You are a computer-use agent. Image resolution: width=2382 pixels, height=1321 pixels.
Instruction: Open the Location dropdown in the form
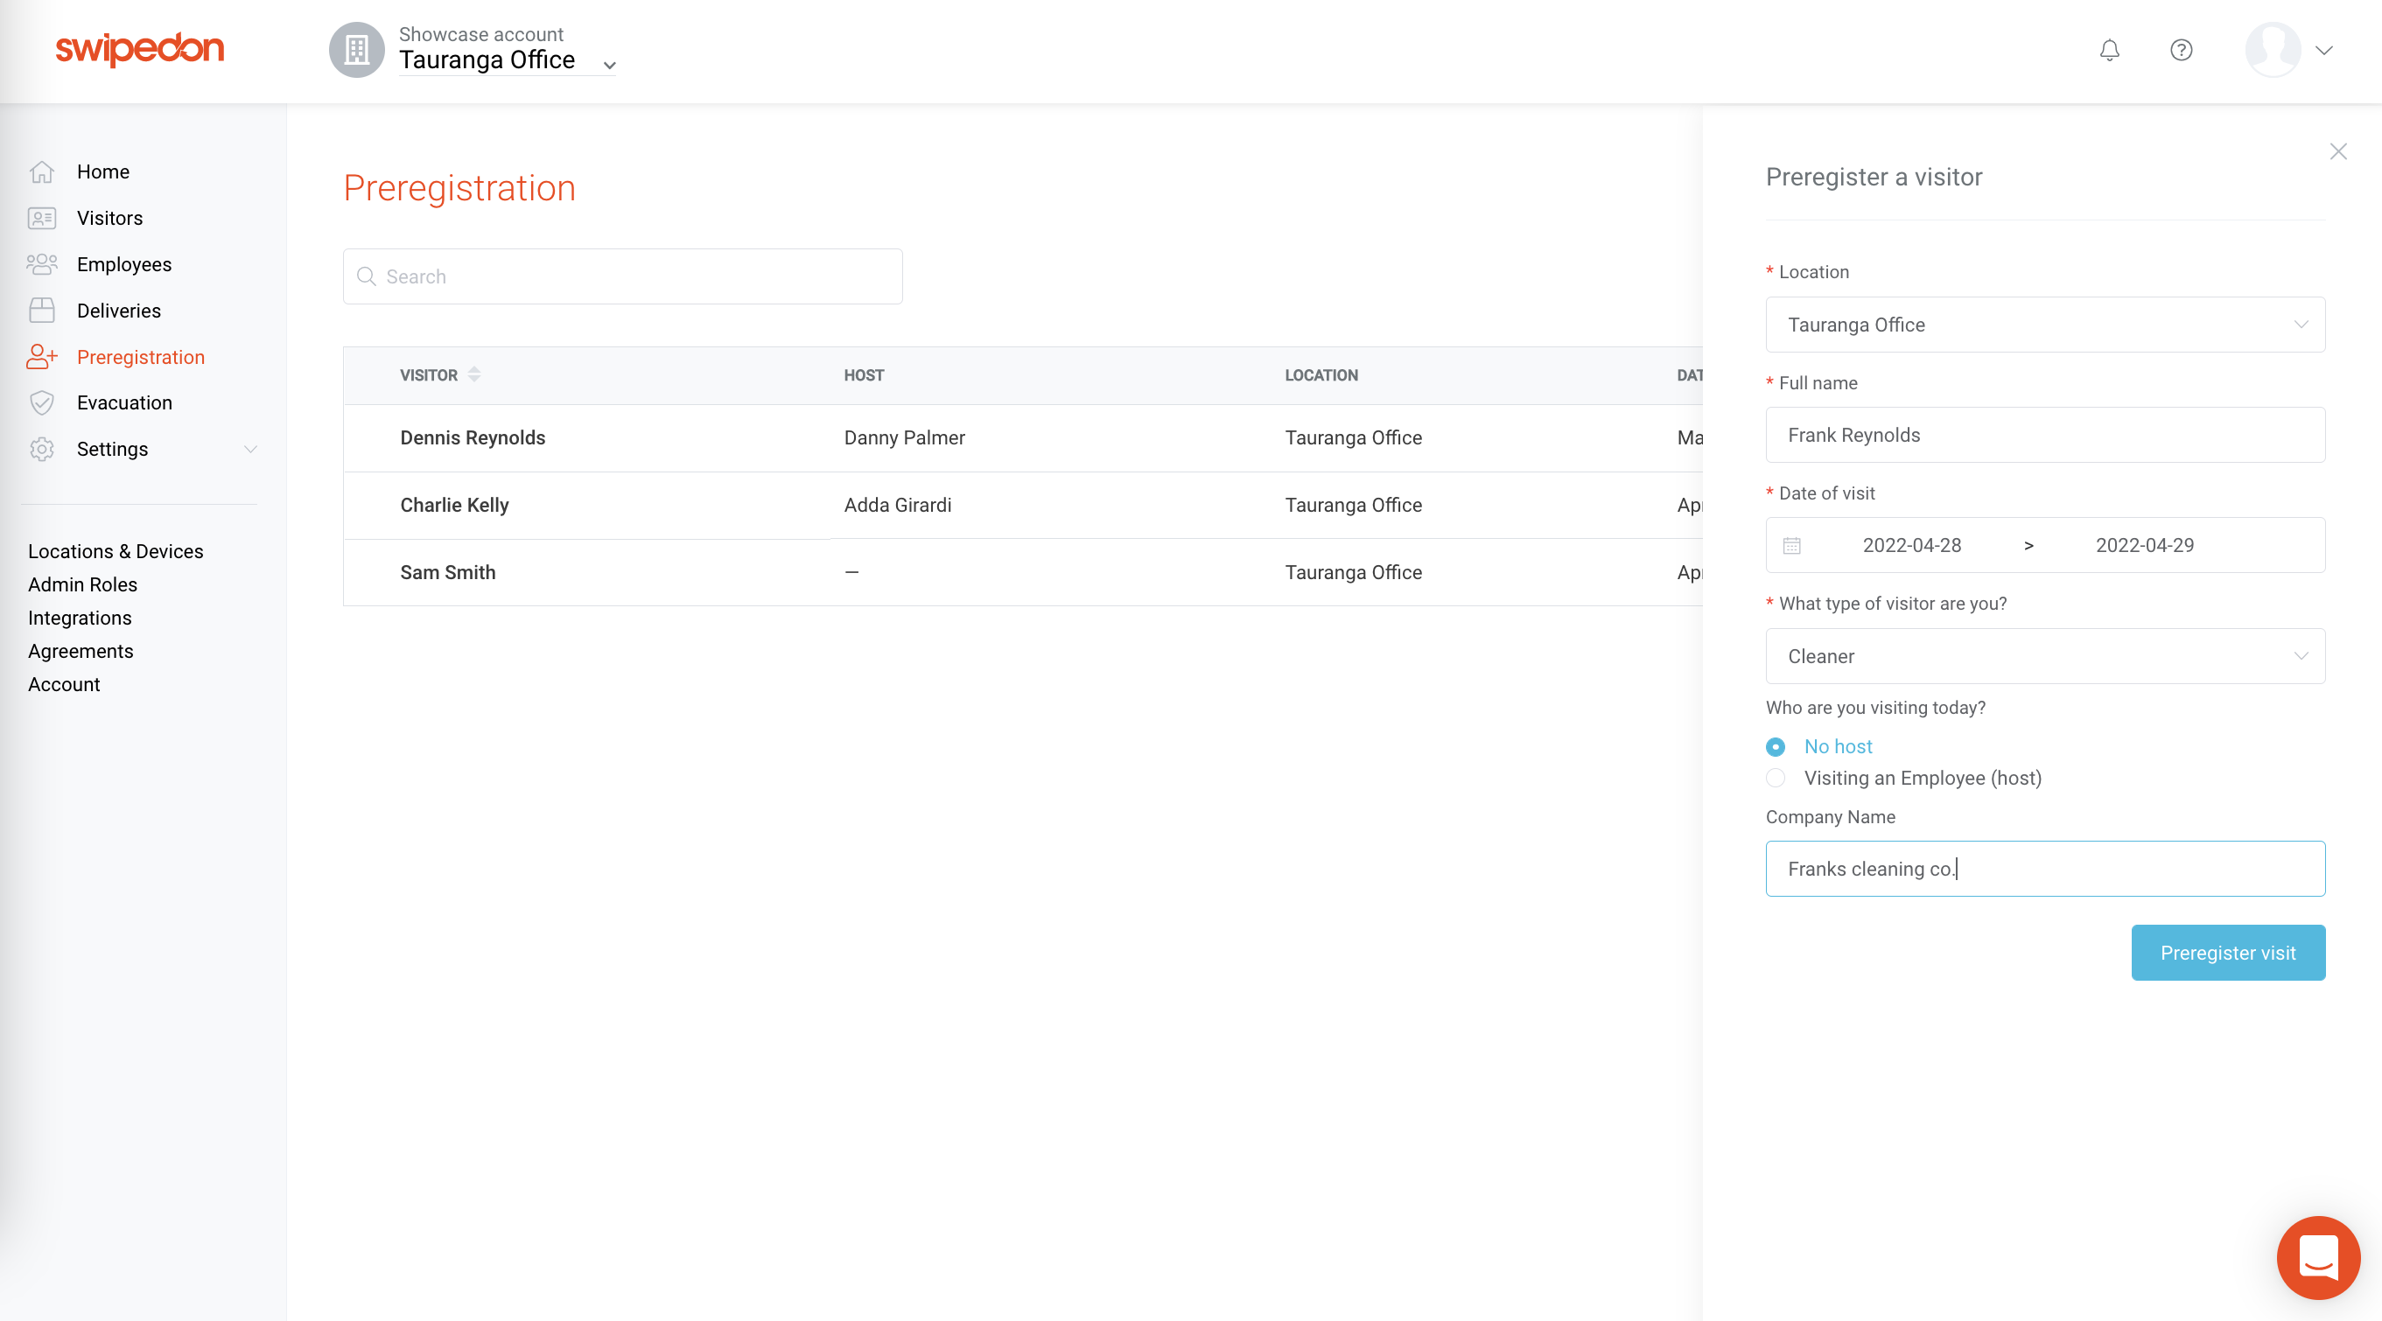coord(2044,325)
